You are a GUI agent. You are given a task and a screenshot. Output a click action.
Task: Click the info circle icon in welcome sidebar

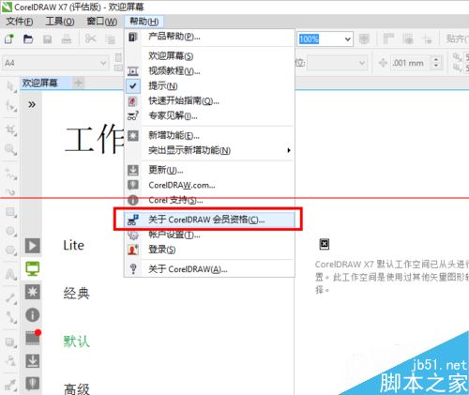(33, 315)
